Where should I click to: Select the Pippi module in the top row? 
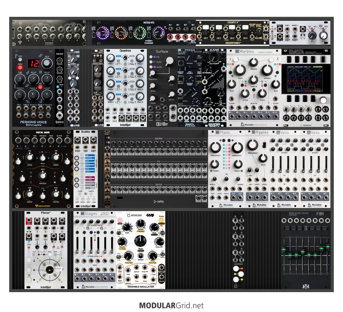pos(49,33)
